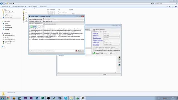Check the automatic ActiveX control requests problem

tap(30, 33)
